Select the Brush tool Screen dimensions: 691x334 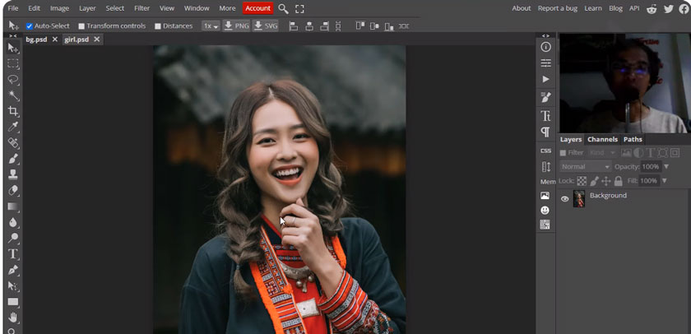click(13, 159)
